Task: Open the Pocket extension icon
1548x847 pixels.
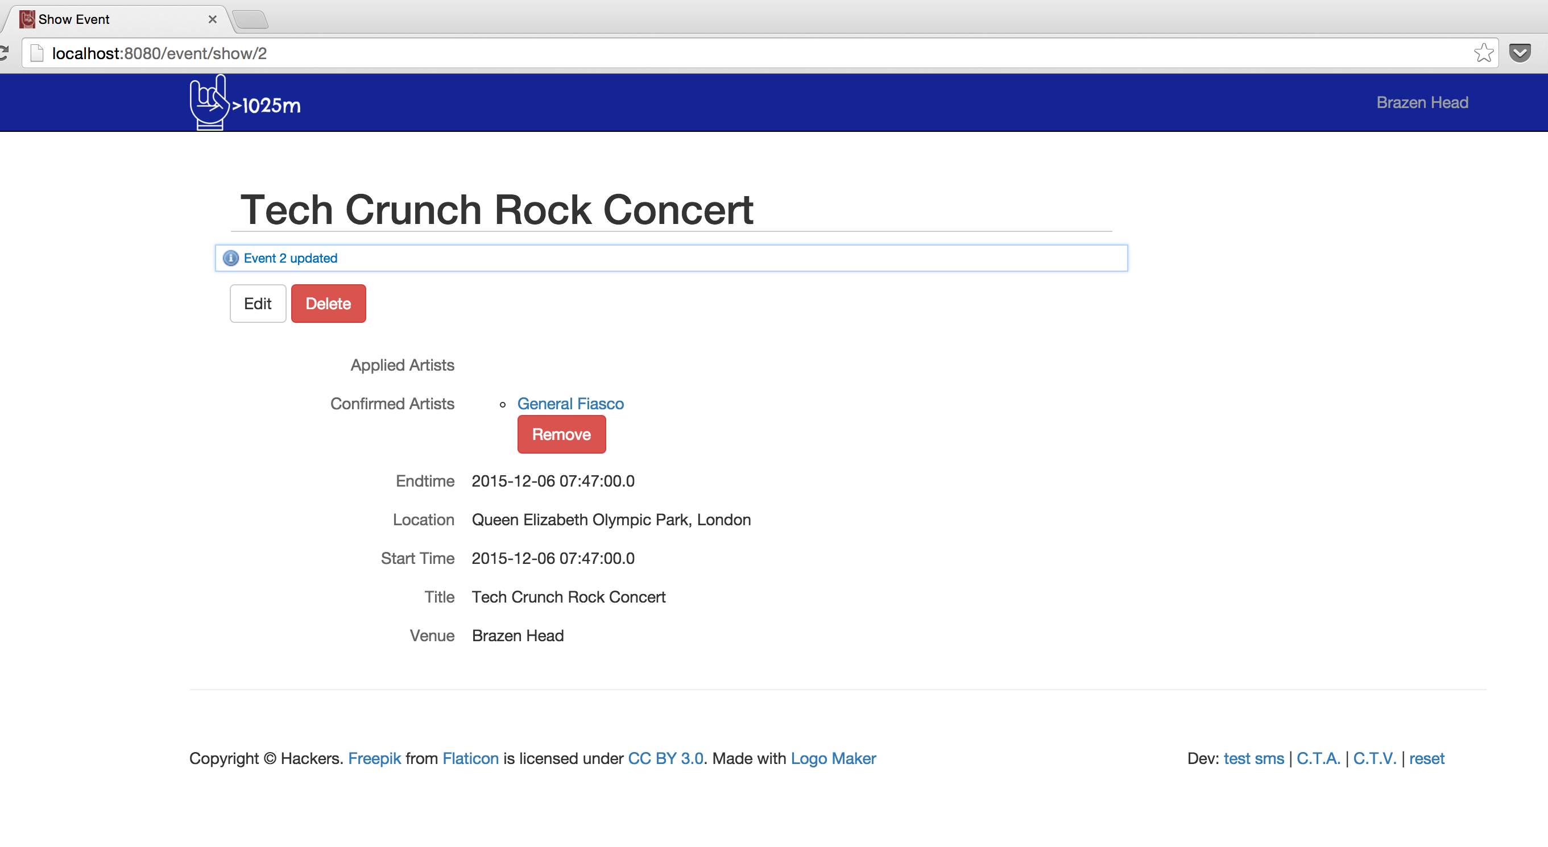Action: pos(1520,53)
